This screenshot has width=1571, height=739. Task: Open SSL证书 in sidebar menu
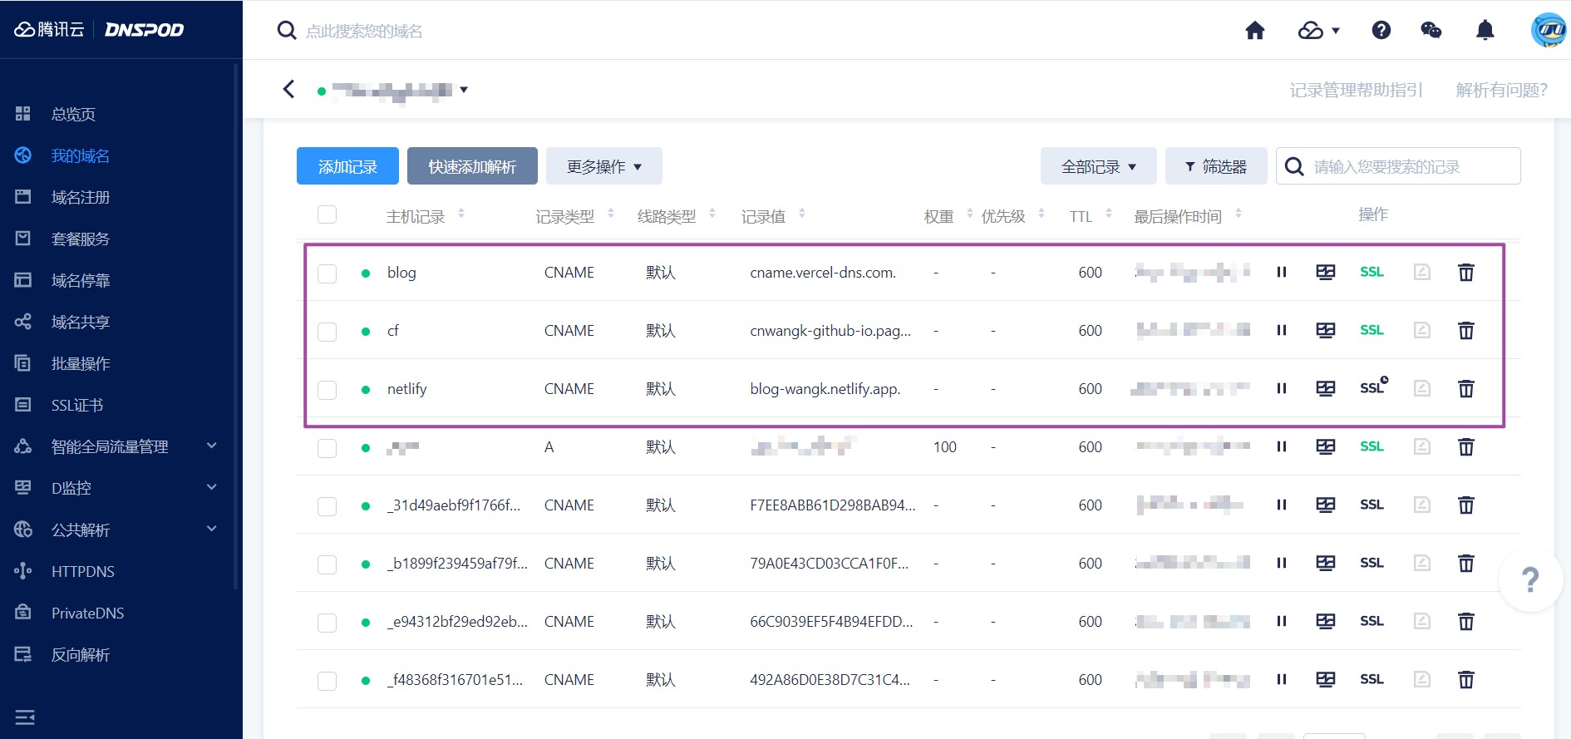tap(77, 405)
